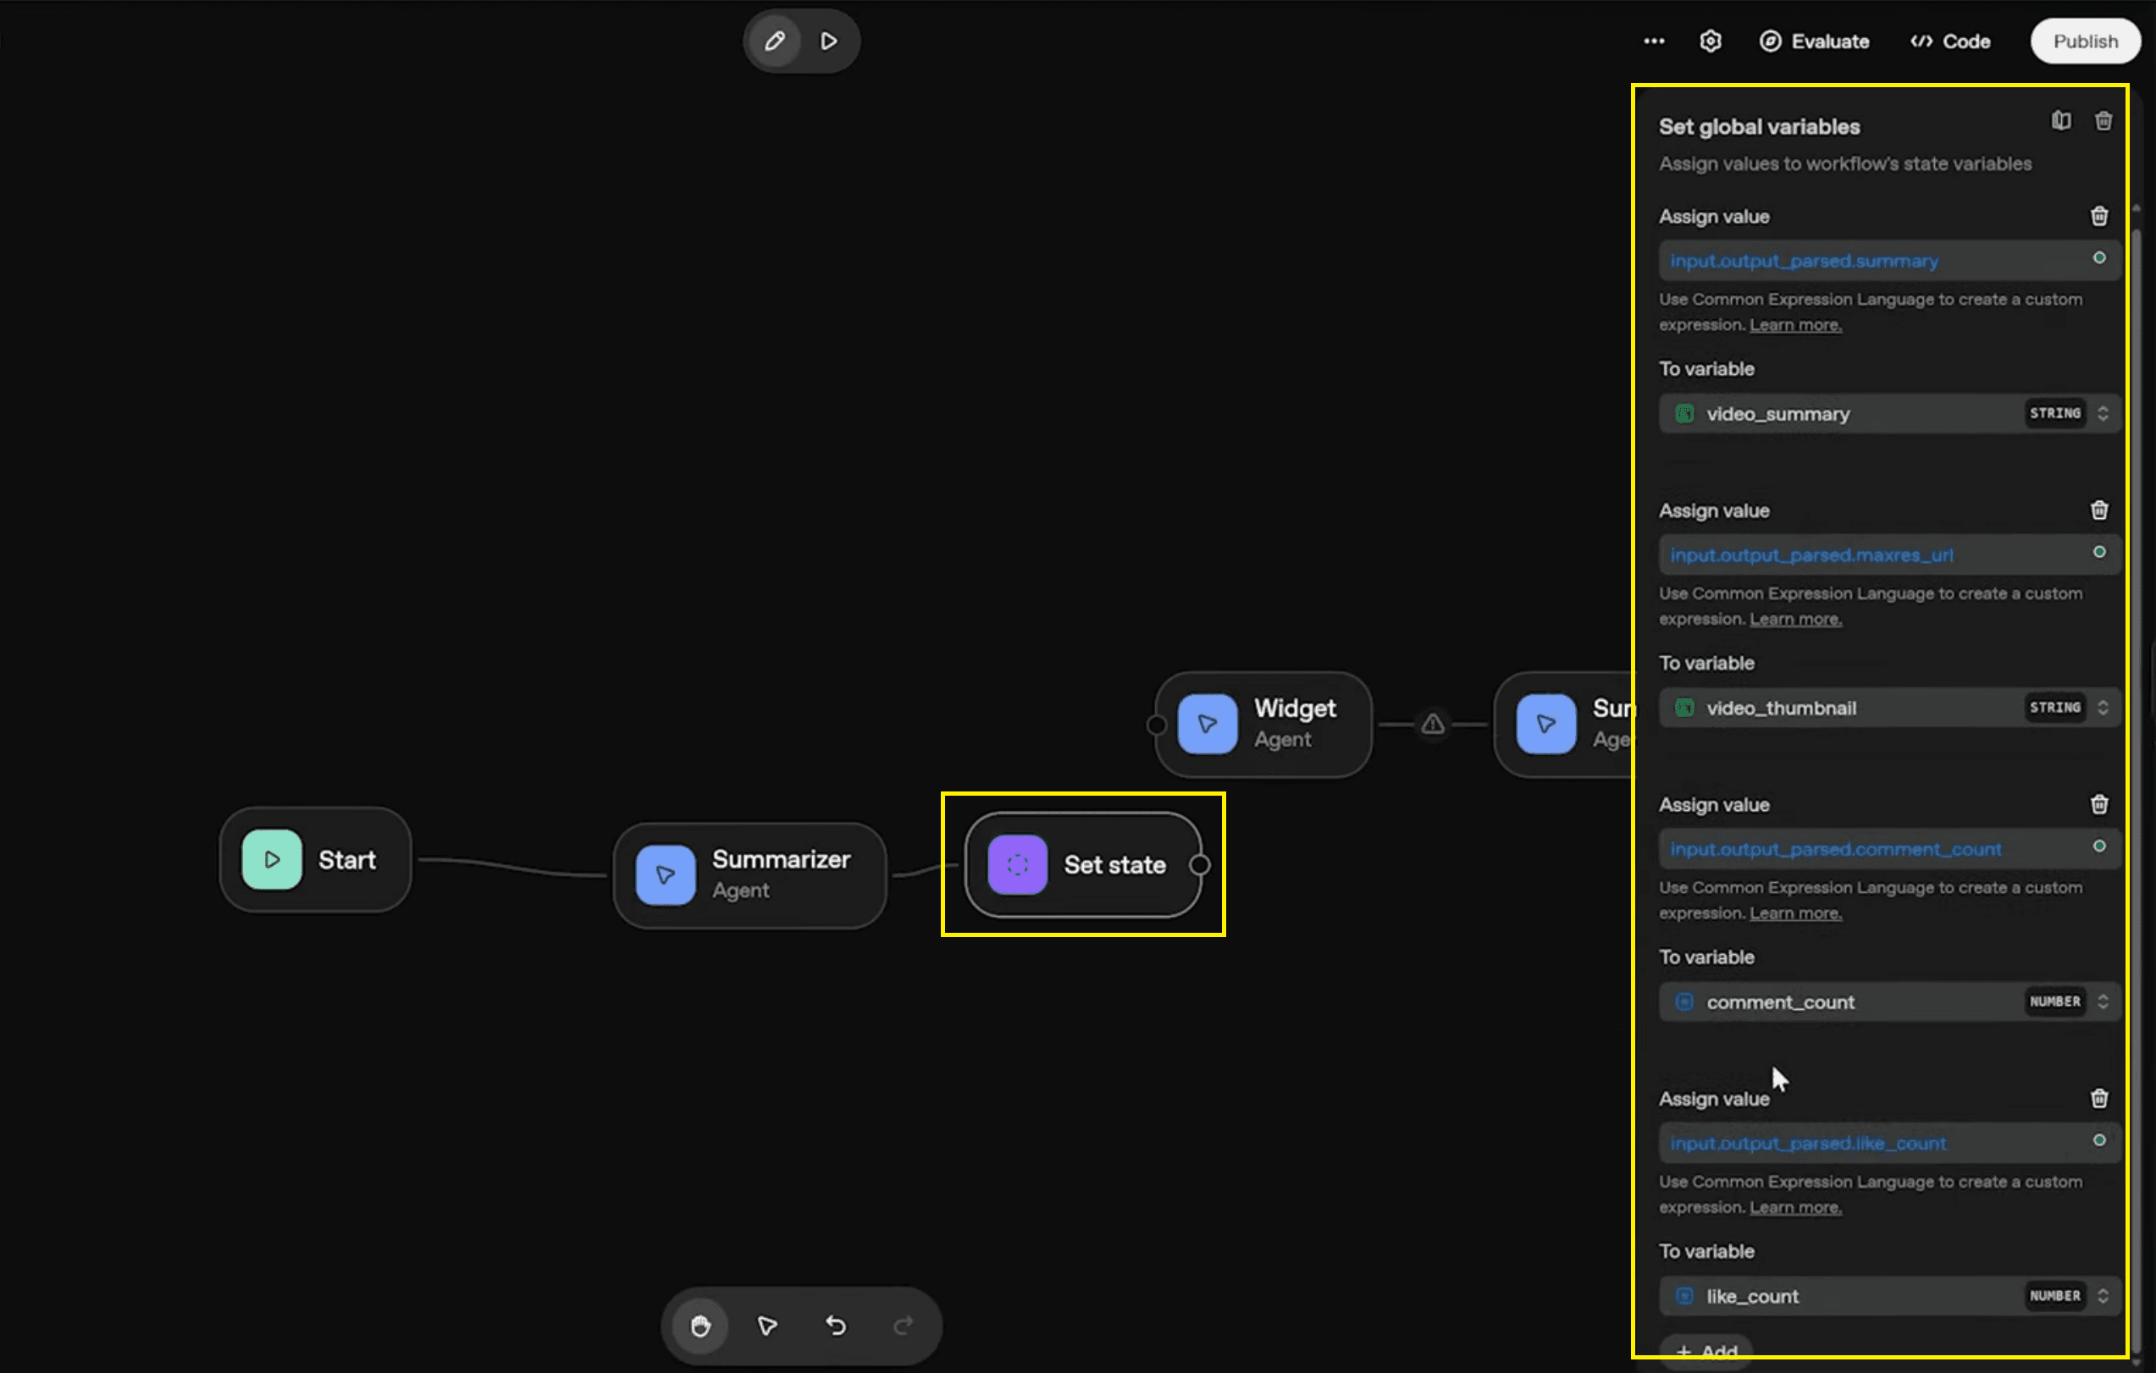Image resolution: width=2156 pixels, height=1373 pixels.
Task: Open the first Learn more link
Action: pyautogui.click(x=1795, y=325)
